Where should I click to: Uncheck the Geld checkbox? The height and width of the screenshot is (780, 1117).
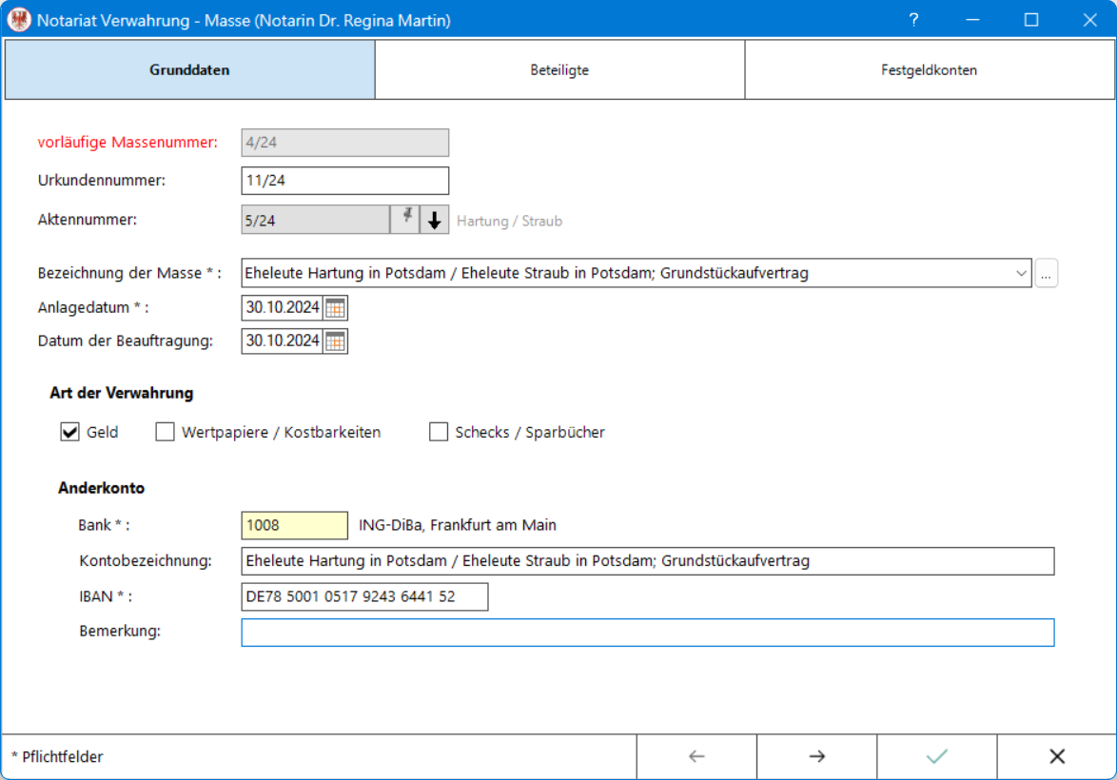click(x=69, y=433)
